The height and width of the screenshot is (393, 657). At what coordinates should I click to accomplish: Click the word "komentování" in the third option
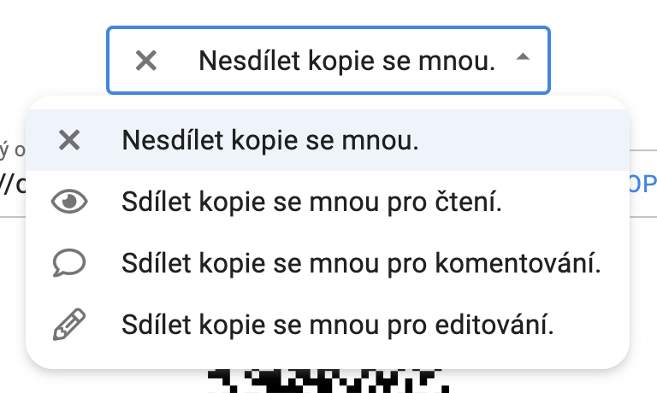pyautogui.click(x=529, y=262)
